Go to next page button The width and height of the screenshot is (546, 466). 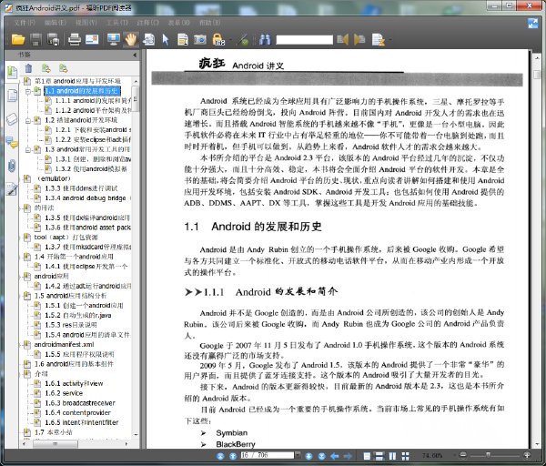tap(308, 456)
